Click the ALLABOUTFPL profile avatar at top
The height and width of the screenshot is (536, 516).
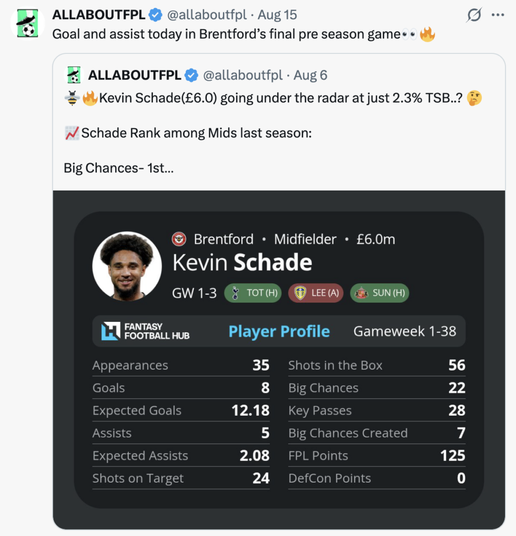(27, 23)
